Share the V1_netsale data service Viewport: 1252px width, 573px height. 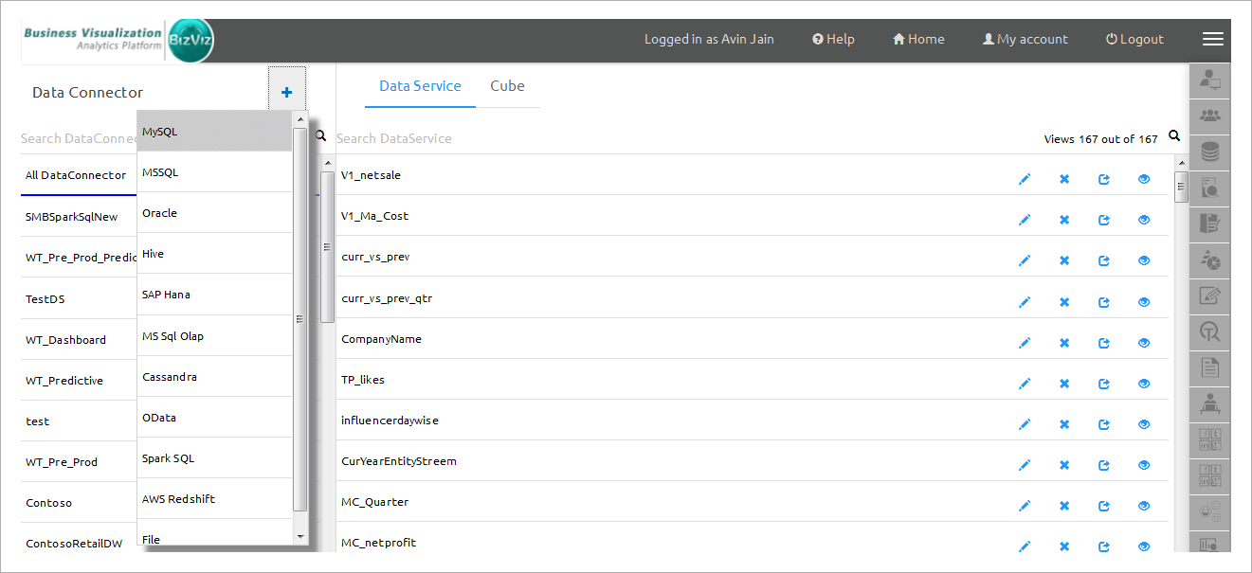1104,179
